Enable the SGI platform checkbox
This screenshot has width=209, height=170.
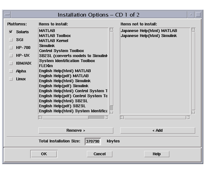tap(11, 40)
